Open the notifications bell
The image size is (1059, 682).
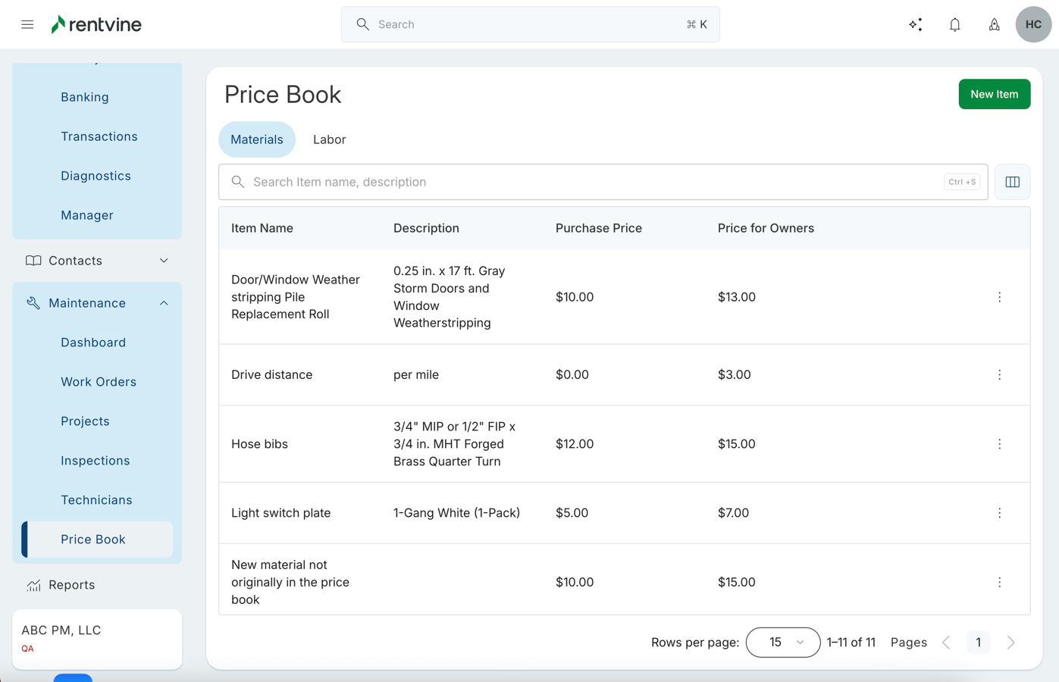pos(954,24)
